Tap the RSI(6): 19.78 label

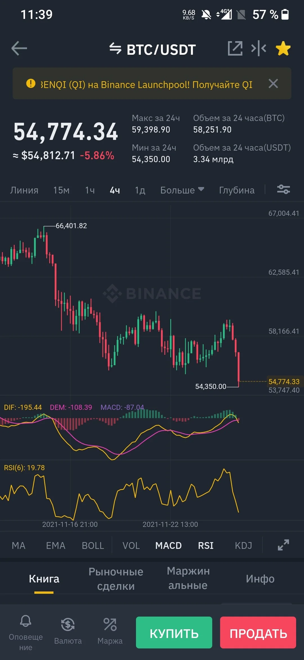click(24, 468)
